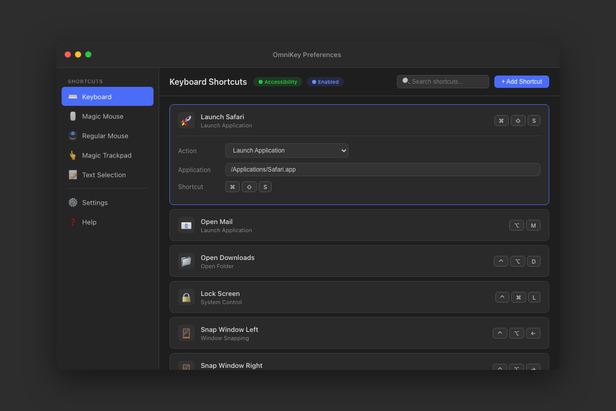The width and height of the screenshot is (616, 411).
Task: Click the Application path input field
Action: 382,170
